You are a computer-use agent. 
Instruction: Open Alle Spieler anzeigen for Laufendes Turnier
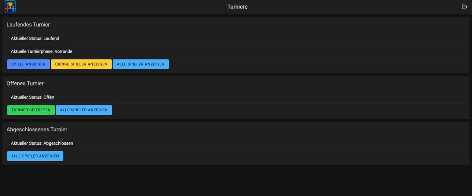(x=141, y=64)
